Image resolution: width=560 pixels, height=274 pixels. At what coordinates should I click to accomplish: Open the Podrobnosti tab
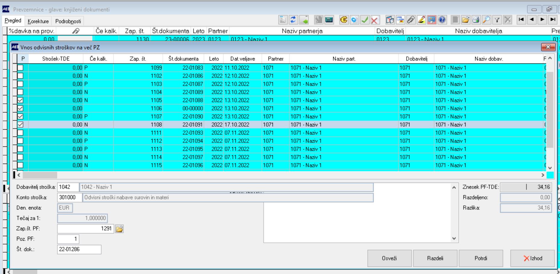(x=68, y=21)
